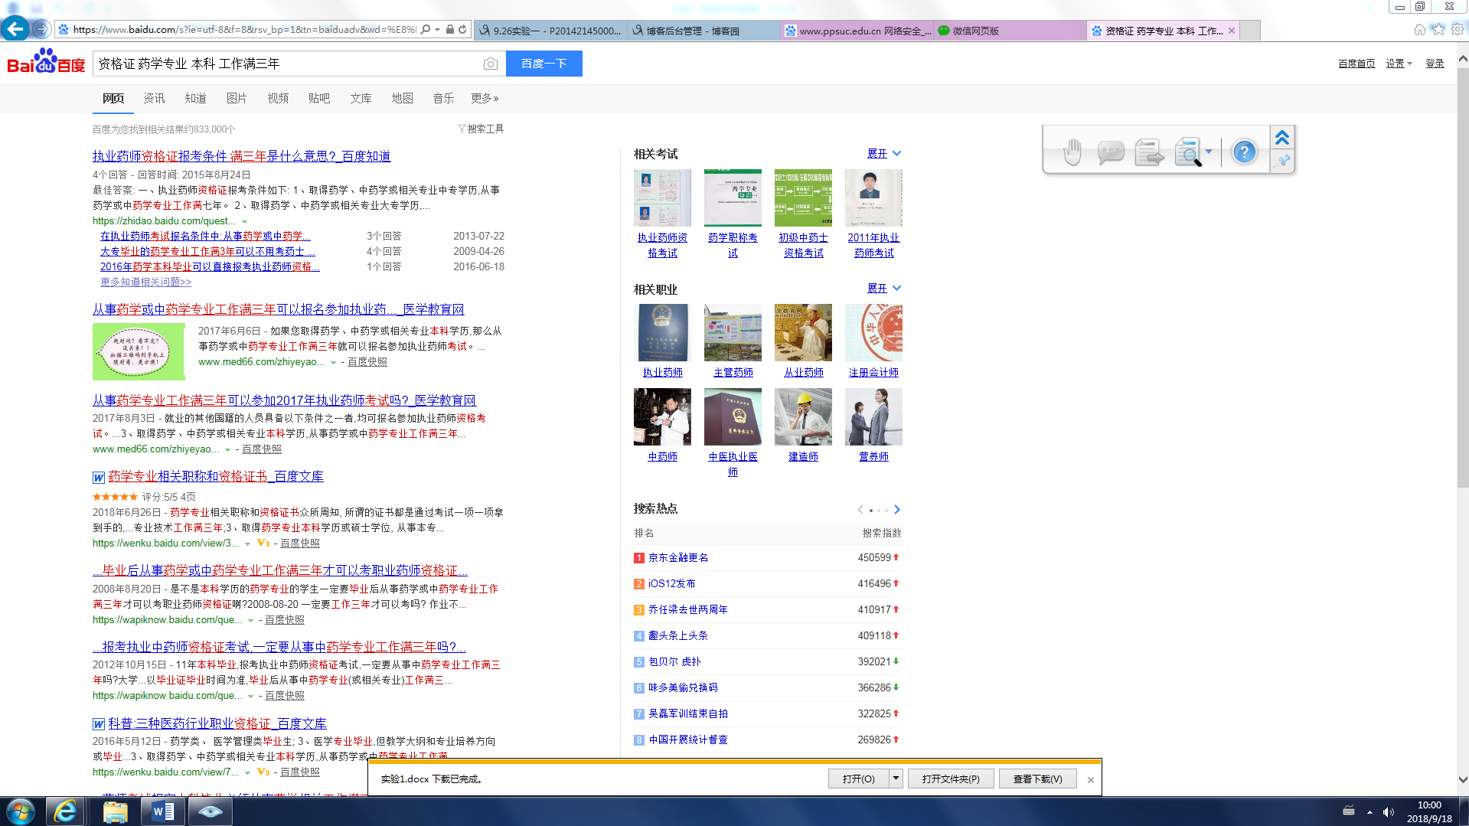Click the document export arrow icon
Screen dimensions: 1469x826
(1149, 152)
